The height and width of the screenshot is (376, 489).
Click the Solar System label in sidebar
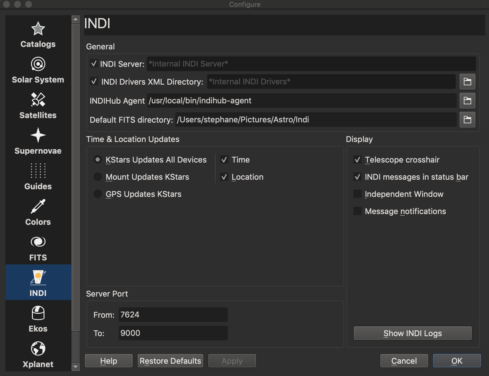(38, 80)
